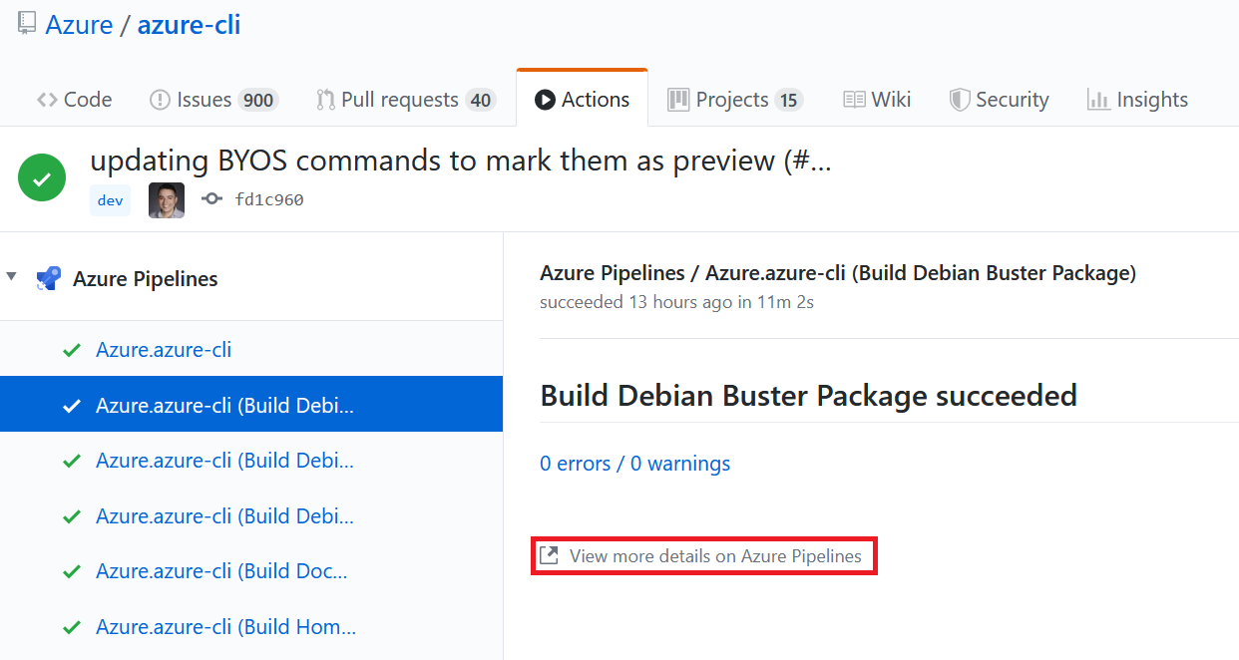This screenshot has width=1239, height=660.
Task: Switch to the Issues tab
Action: [x=212, y=100]
